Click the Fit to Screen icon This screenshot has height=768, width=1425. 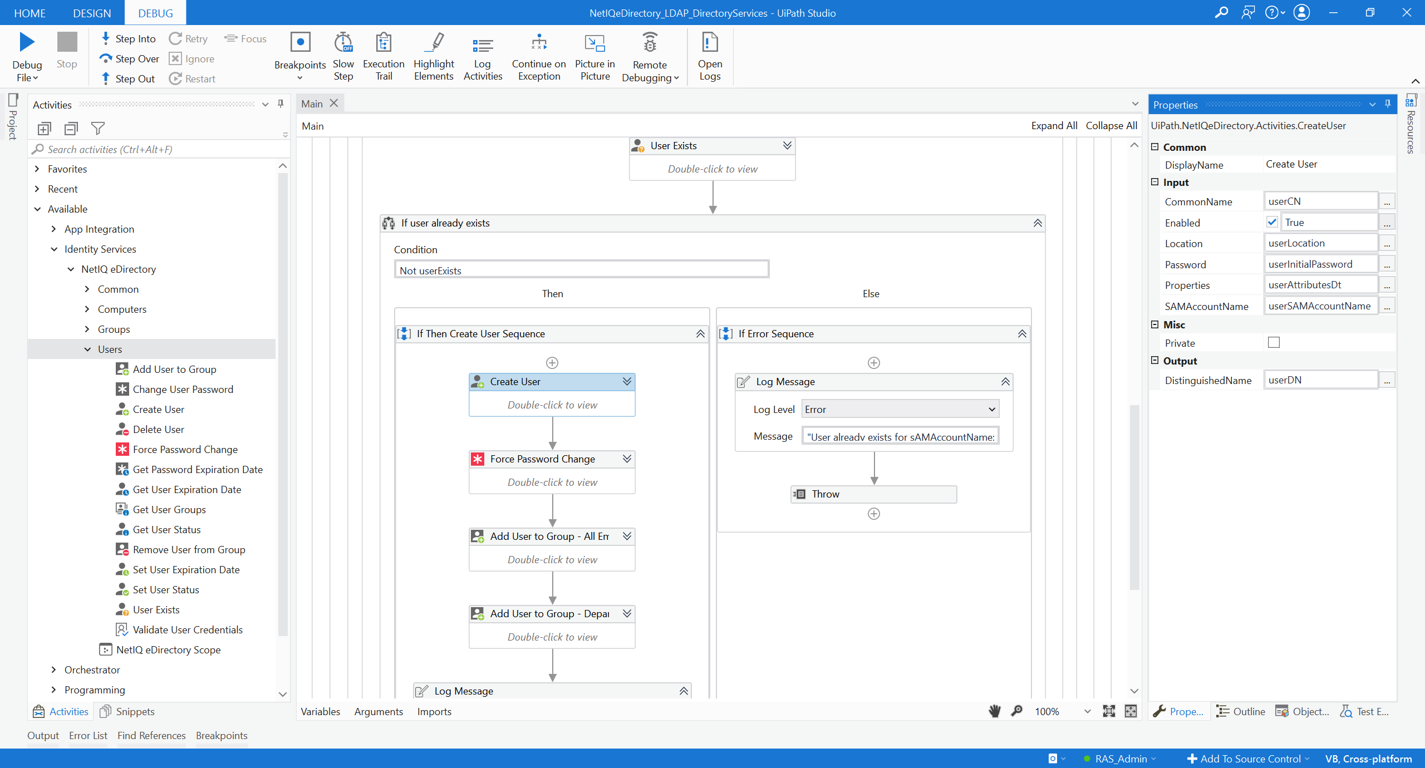(1109, 711)
